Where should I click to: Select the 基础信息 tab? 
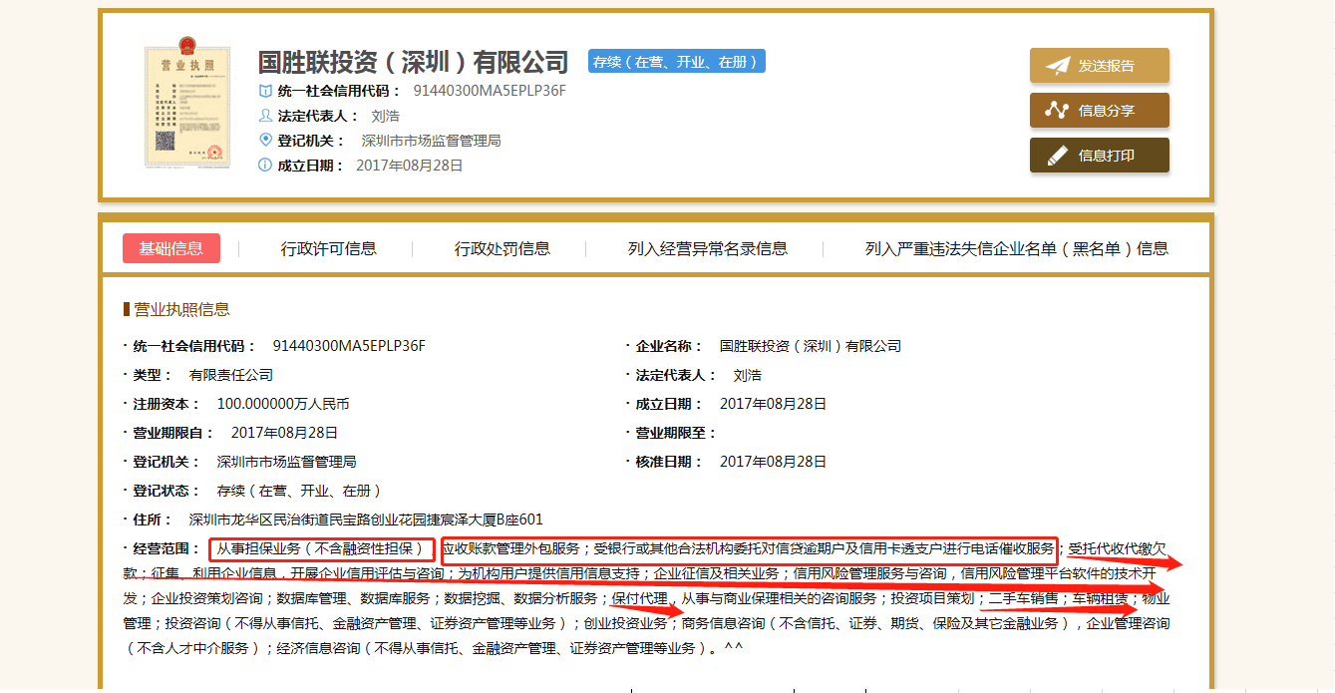coord(170,248)
